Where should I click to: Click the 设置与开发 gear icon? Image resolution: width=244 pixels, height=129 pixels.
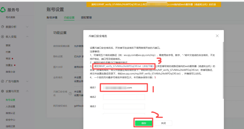3,91
